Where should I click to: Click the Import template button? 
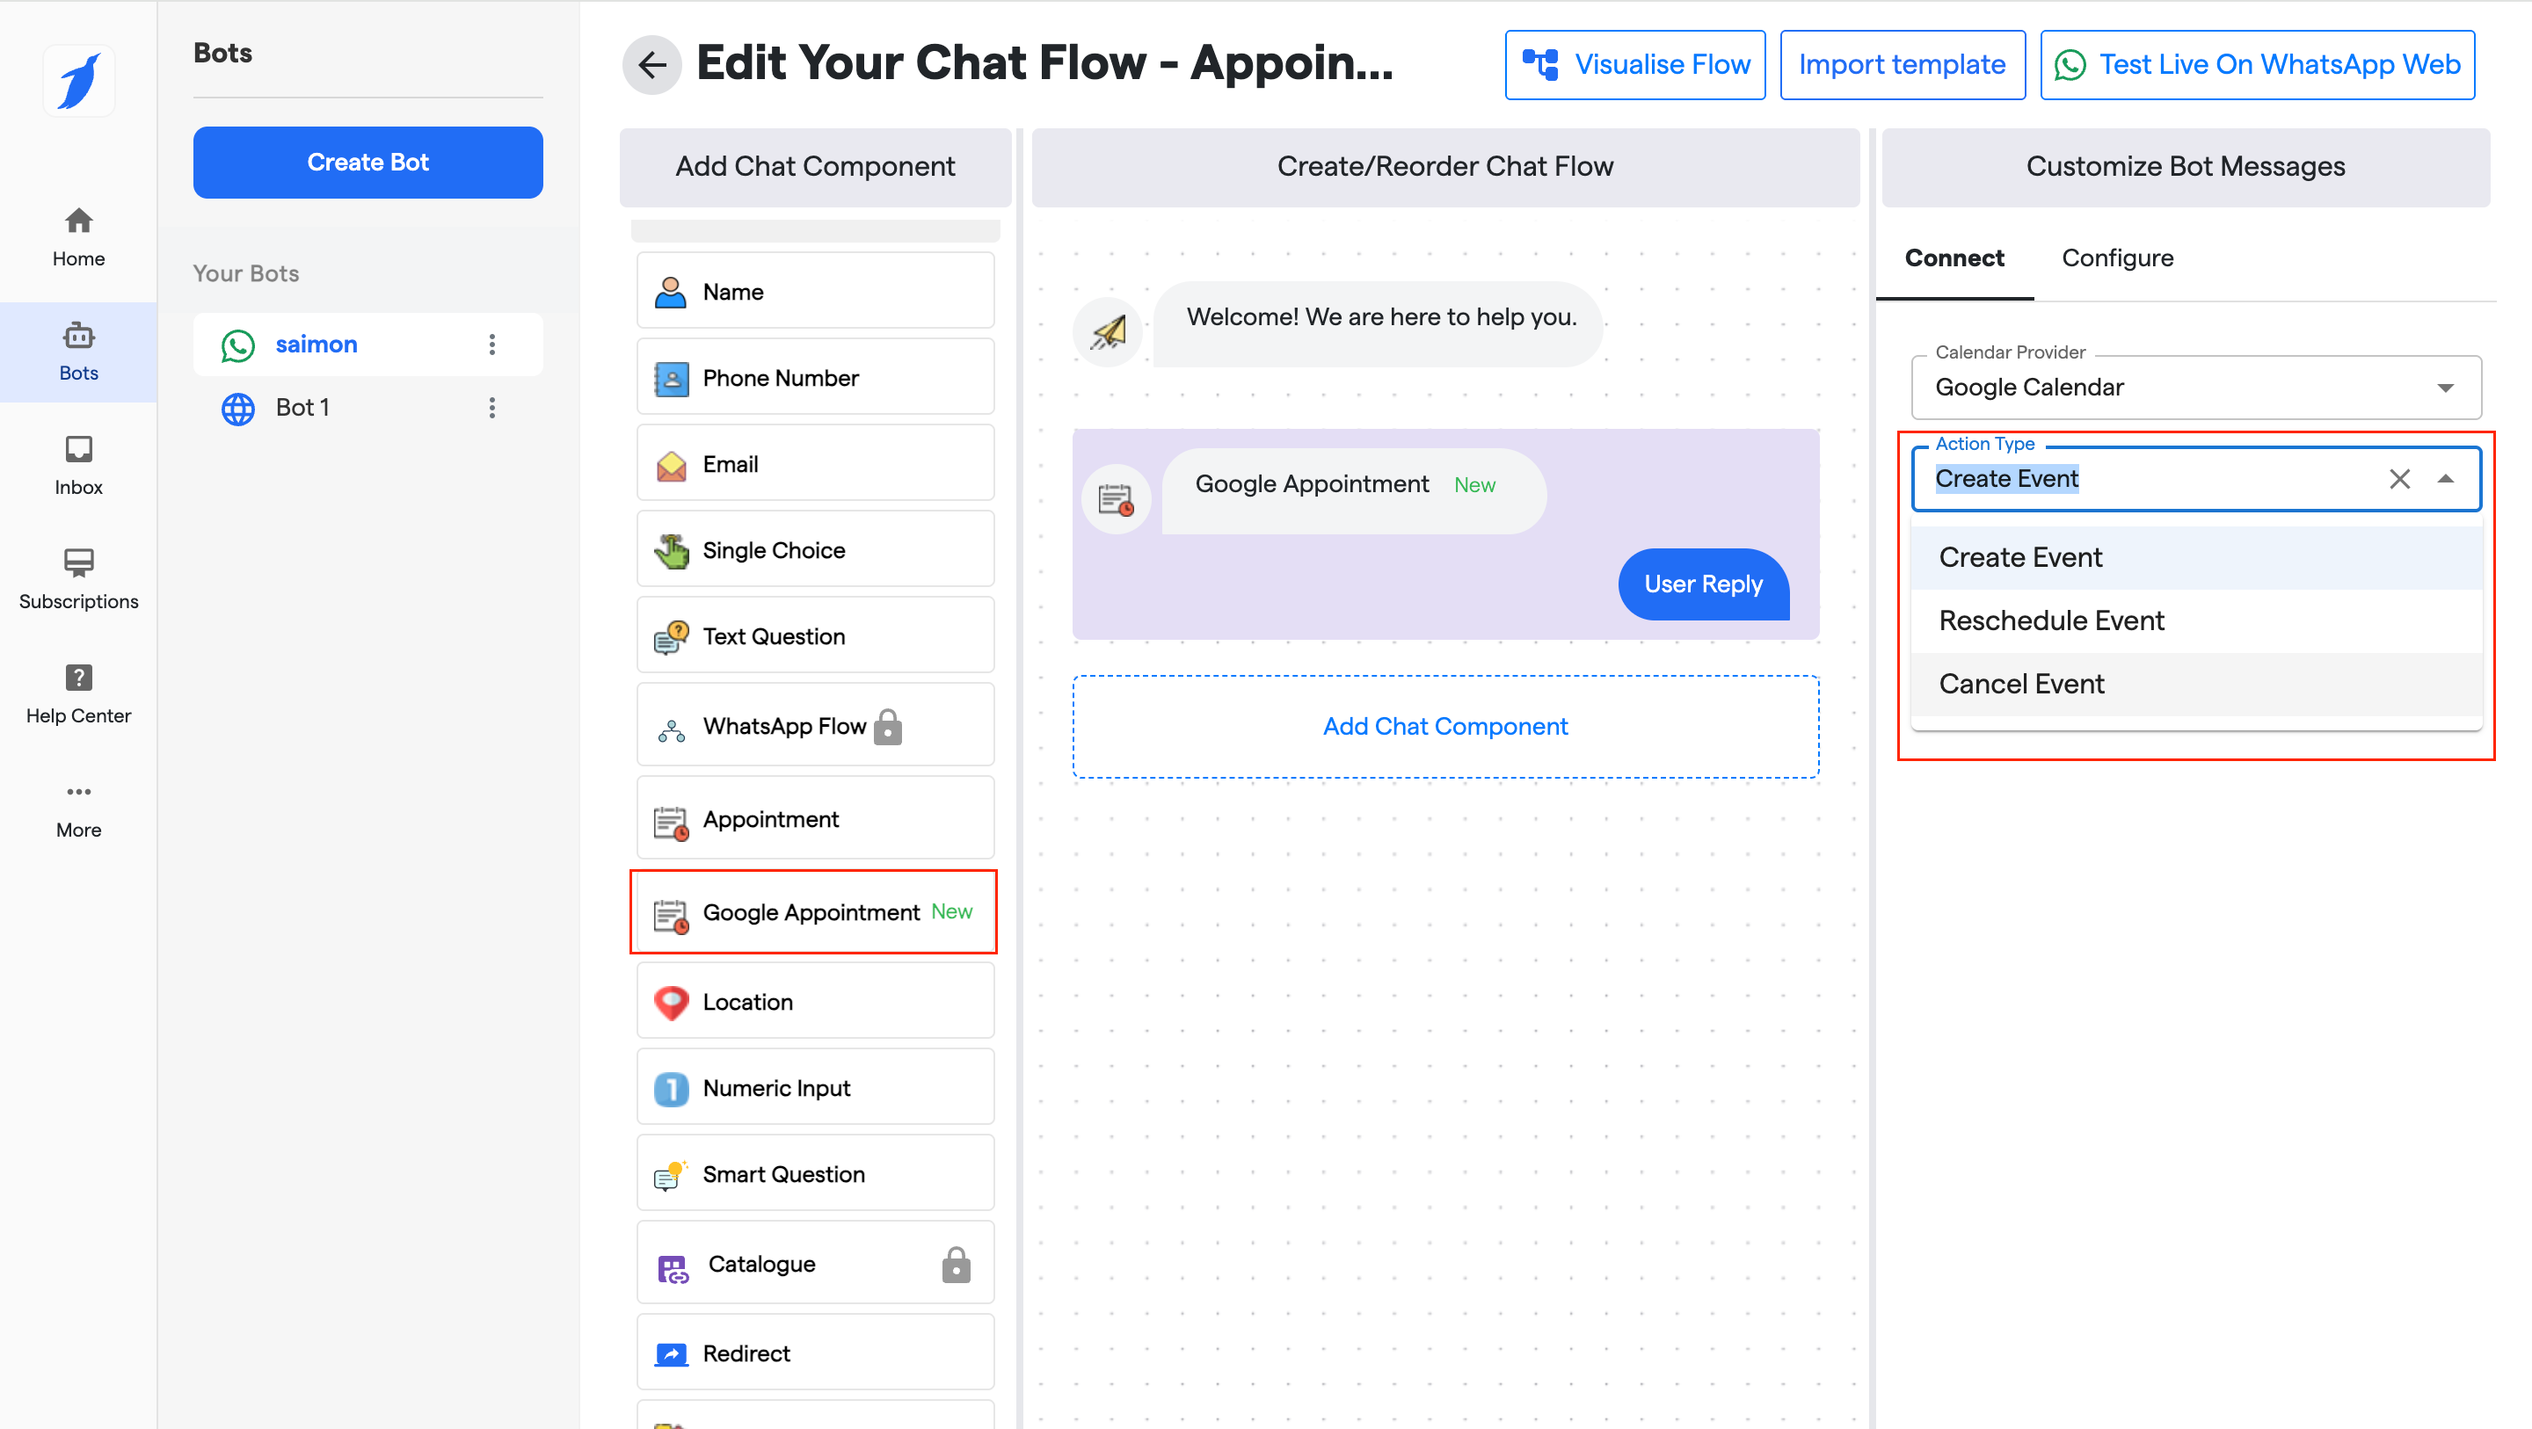click(1902, 65)
